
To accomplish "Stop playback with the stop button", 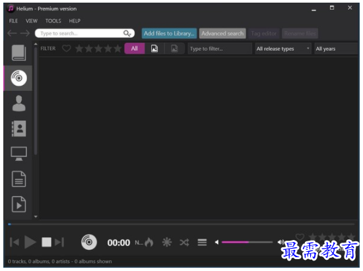I will click(x=47, y=243).
